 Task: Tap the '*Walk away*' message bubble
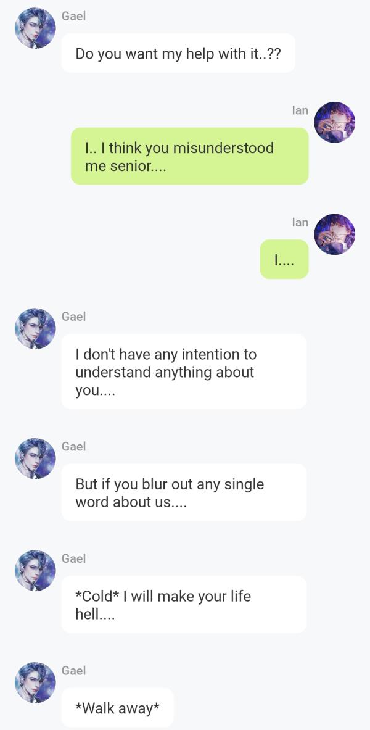pos(117,708)
